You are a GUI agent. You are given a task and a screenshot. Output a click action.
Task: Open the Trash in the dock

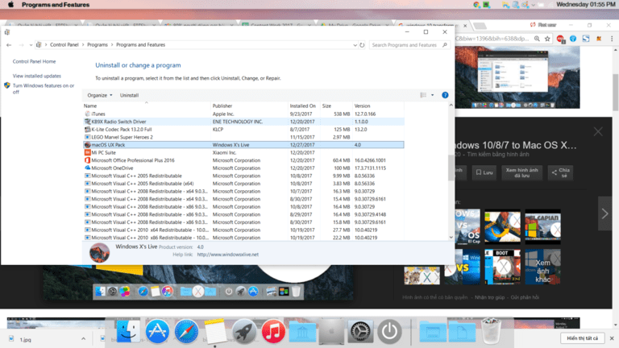pyautogui.click(x=492, y=330)
